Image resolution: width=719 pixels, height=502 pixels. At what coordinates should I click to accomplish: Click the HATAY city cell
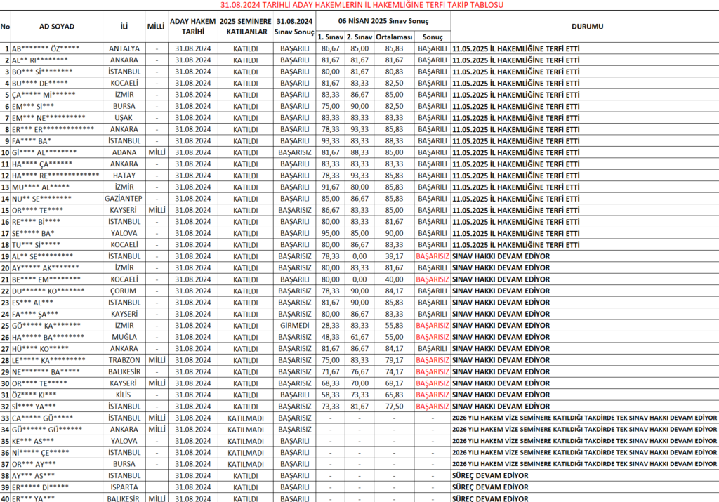(x=124, y=176)
